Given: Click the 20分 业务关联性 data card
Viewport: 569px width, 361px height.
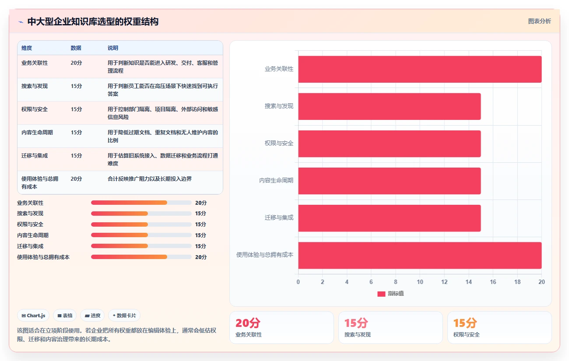Looking at the screenshot, I should (281, 327).
